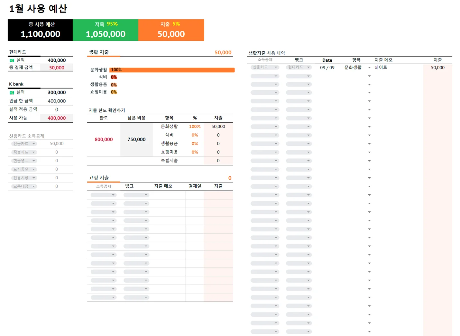
Task: Select the 한도 value 800,000
Action: pyautogui.click(x=104, y=140)
